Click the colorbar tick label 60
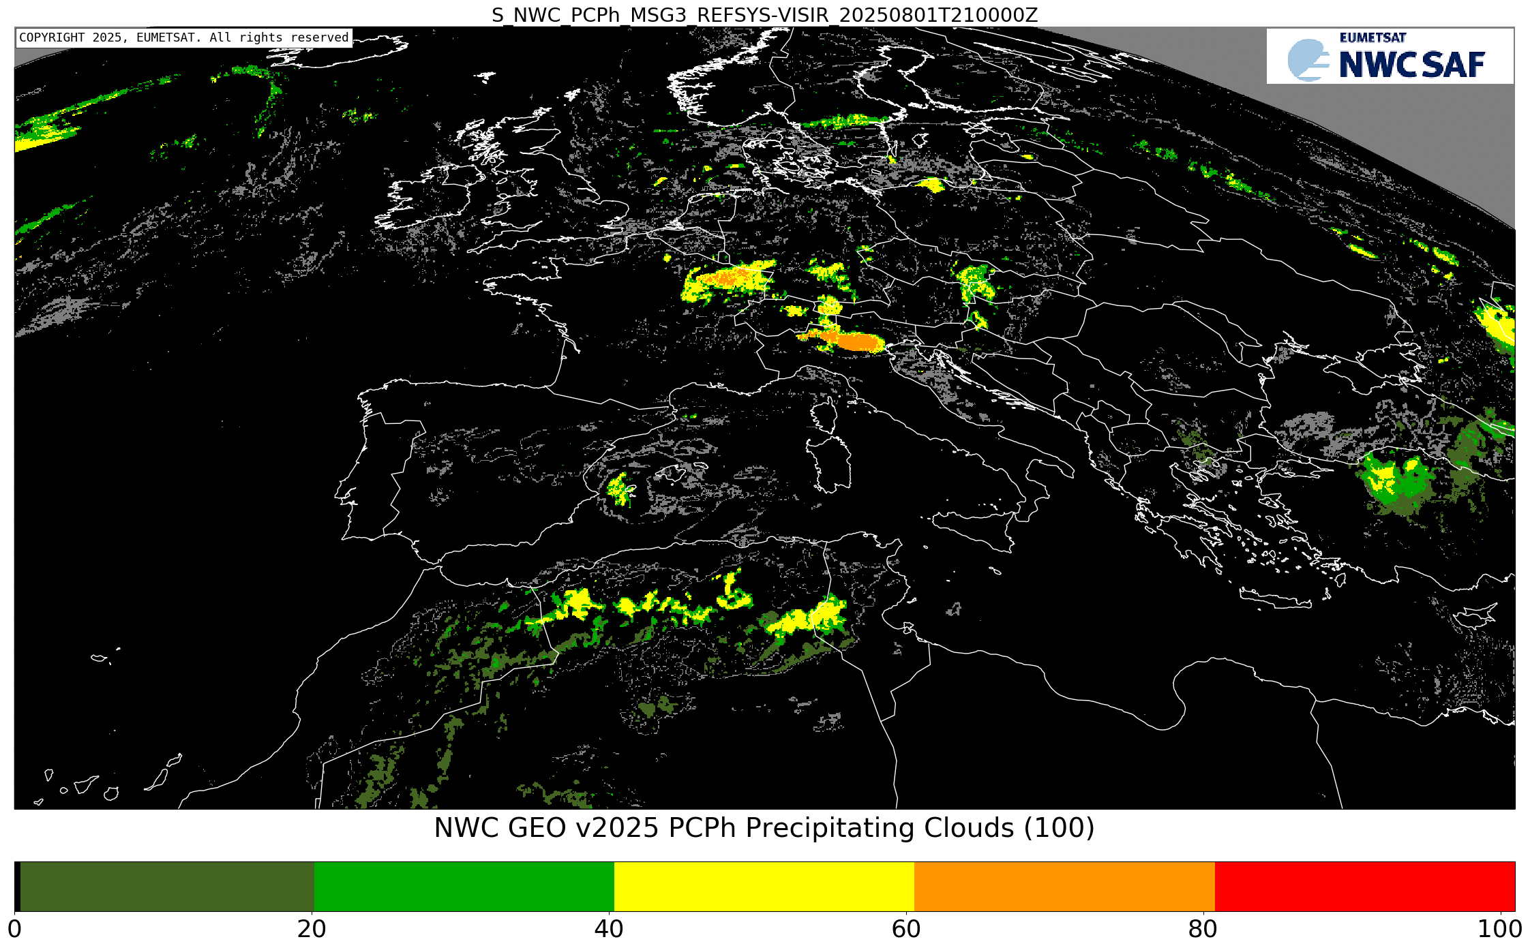Image resolution: width=1530 pixels, height=948 pixels. [907, 930]
